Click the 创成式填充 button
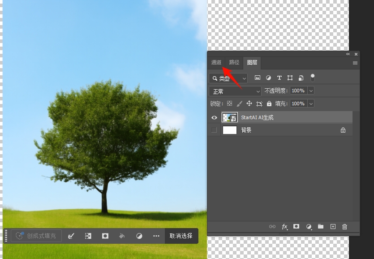This screenshot has width=374, height=259. (x=36, y=236)
